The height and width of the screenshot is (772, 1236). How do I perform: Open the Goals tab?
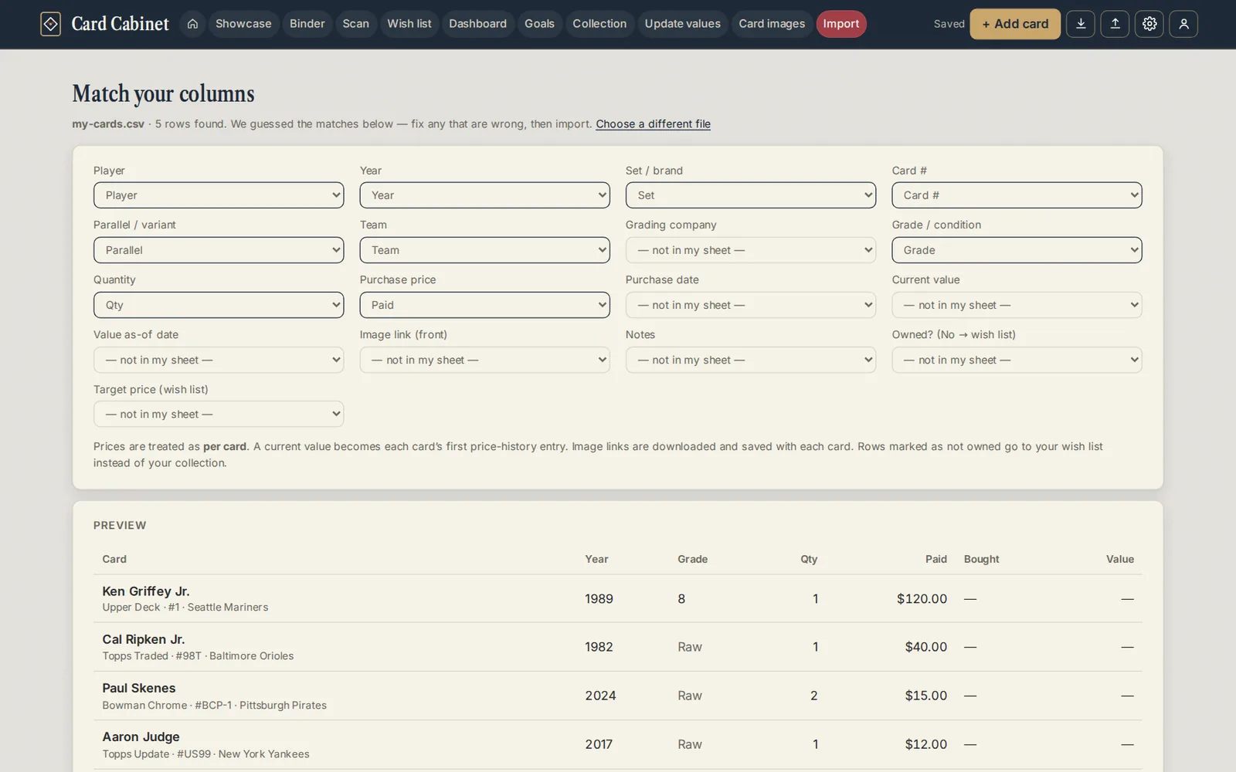[x=540, y=24]
